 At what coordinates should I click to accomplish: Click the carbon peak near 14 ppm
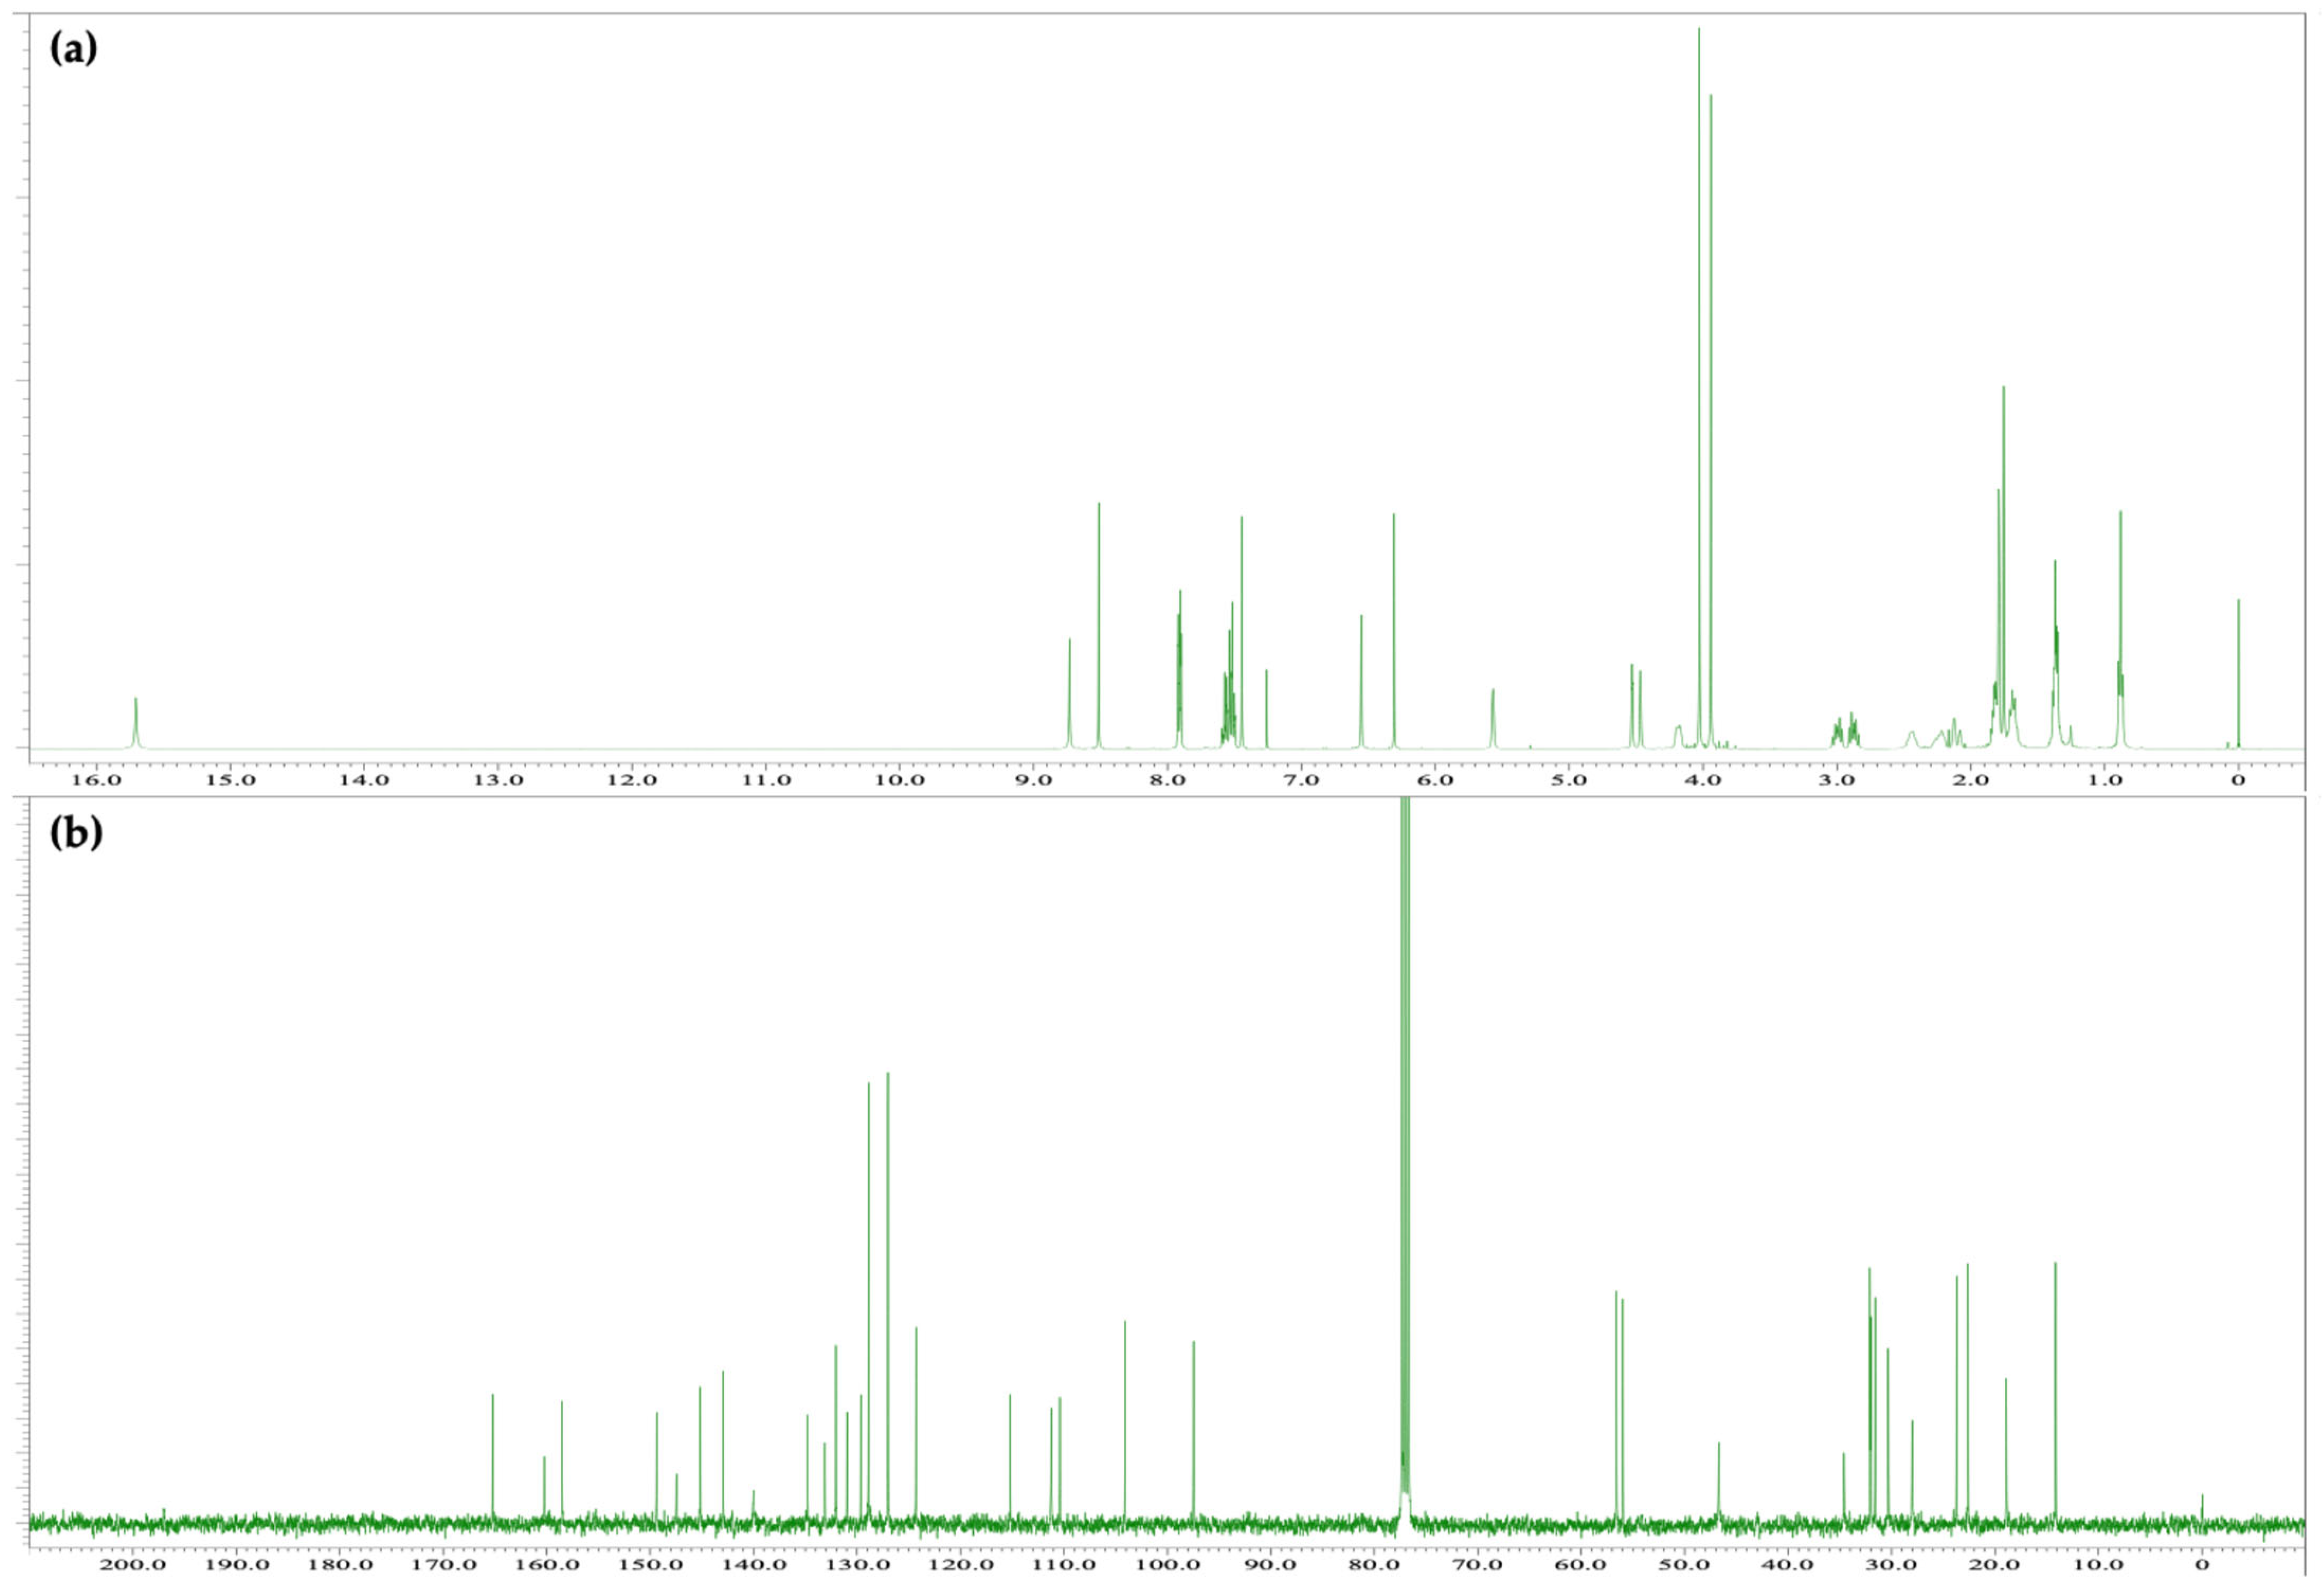click(x=2055, y=1392)
